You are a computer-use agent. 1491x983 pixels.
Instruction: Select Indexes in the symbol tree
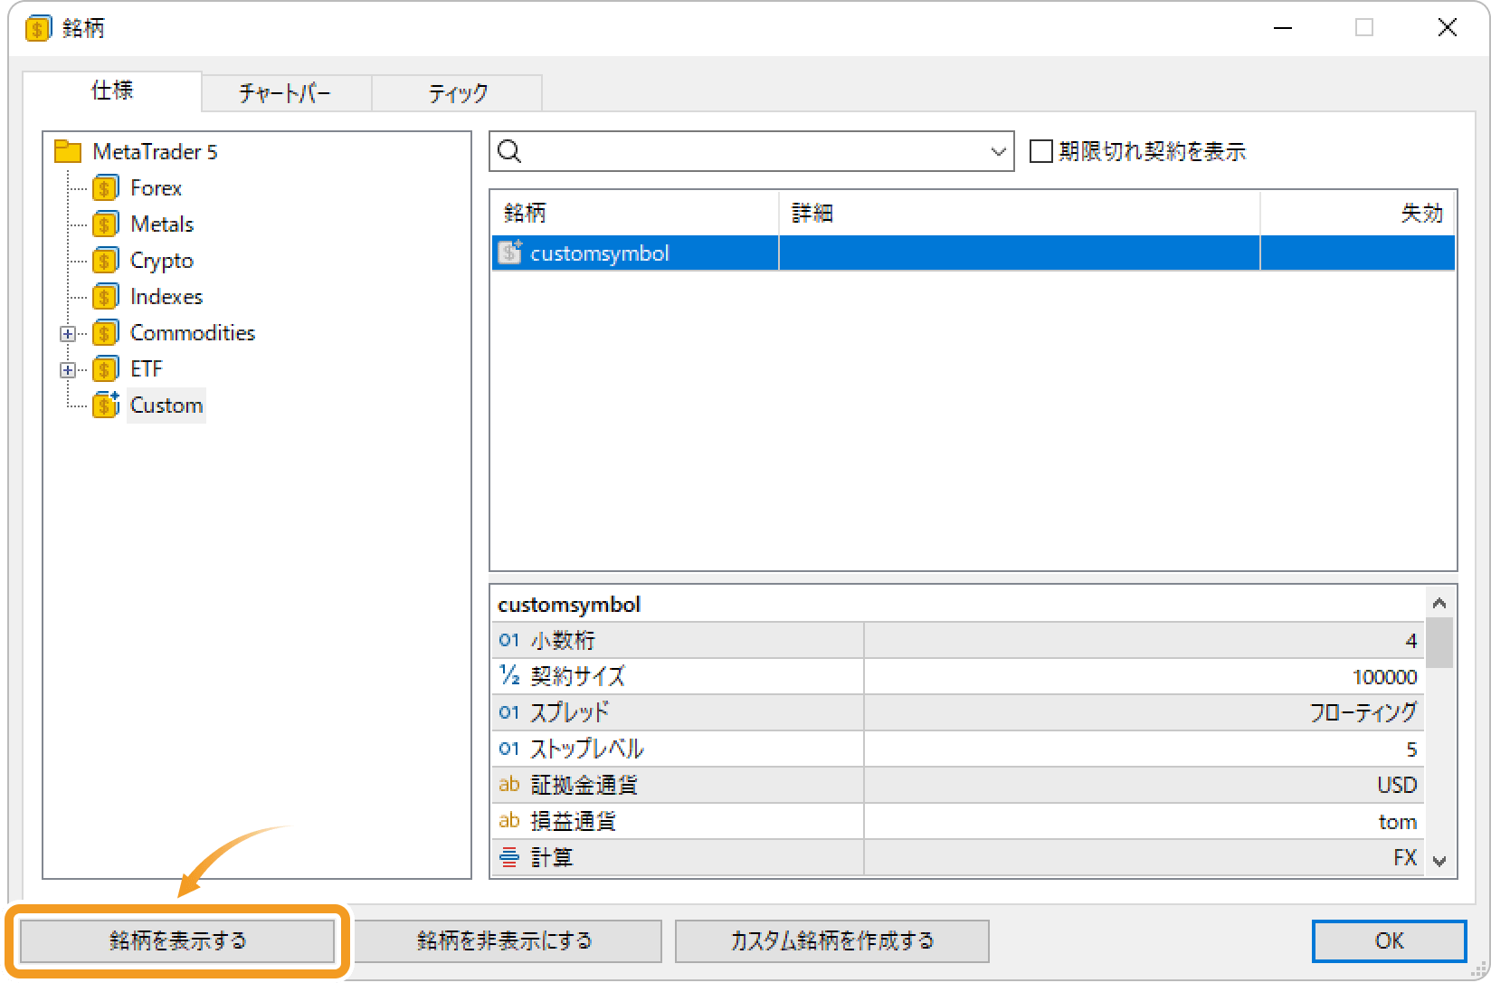166,297
